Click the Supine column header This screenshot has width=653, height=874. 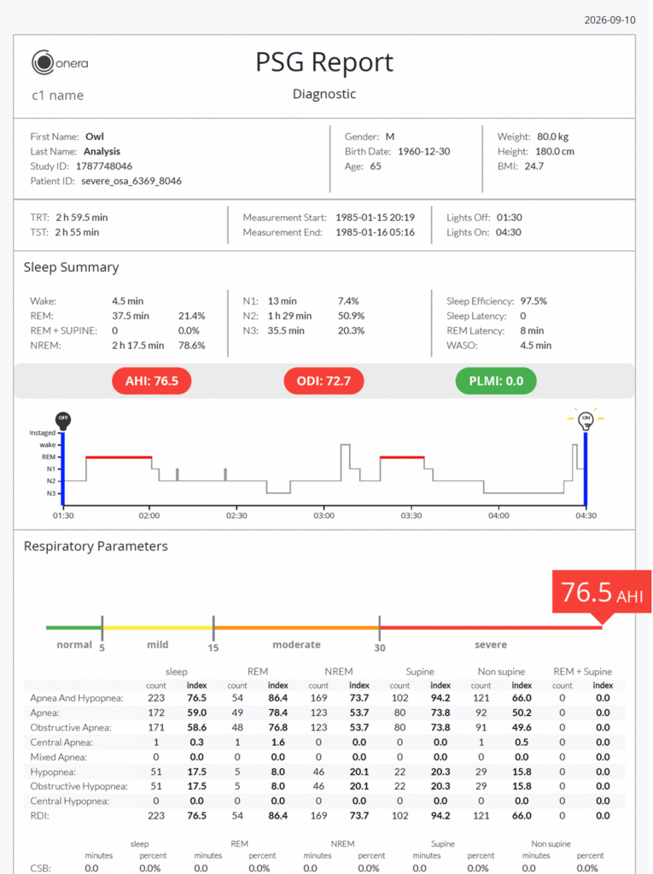pyautogui.click(x=420, y=672)
